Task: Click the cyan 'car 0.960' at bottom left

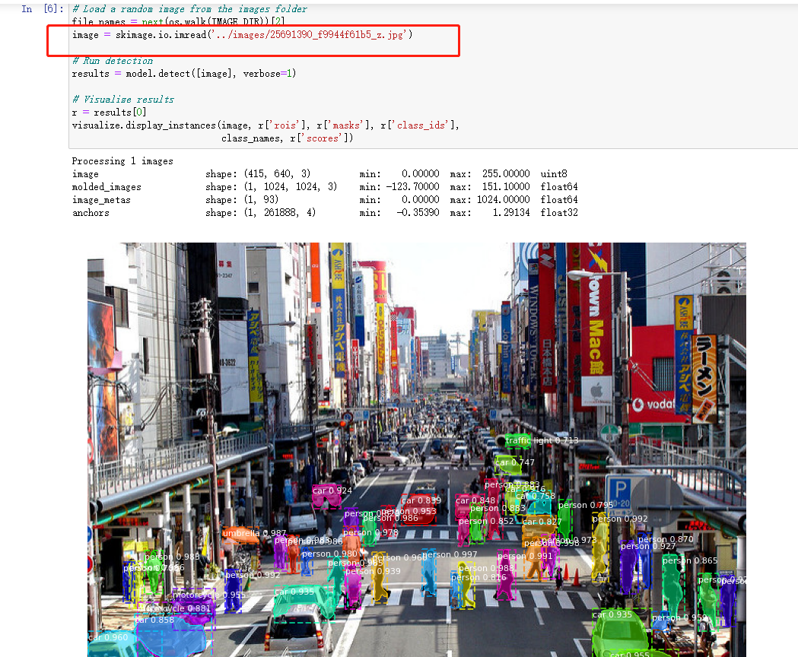Action: (110, 637)
